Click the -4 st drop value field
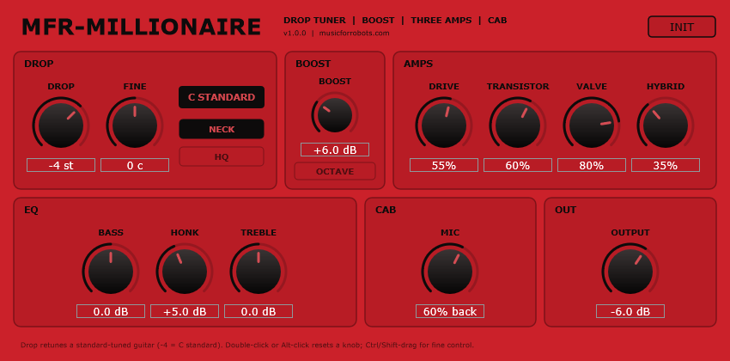 61,165
